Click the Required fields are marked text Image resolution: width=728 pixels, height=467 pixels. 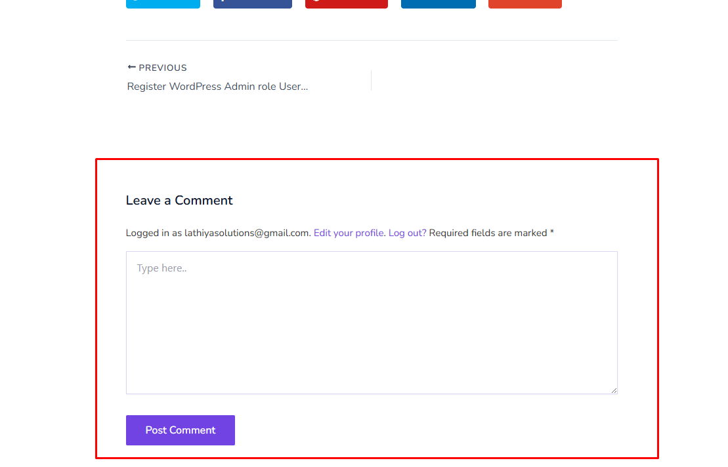tap(488, 233)
